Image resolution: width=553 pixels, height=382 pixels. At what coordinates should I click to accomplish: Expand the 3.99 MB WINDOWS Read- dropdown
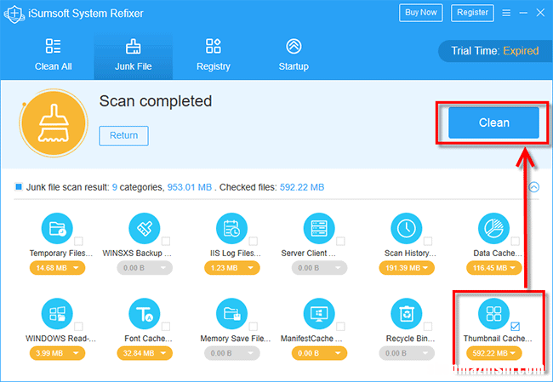[x=57, y=353]
